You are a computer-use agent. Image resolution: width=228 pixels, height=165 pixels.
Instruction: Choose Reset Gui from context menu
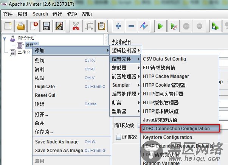71,95
